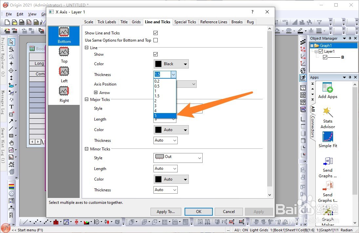Collapse the Graph1 tree node

point(312,46)
